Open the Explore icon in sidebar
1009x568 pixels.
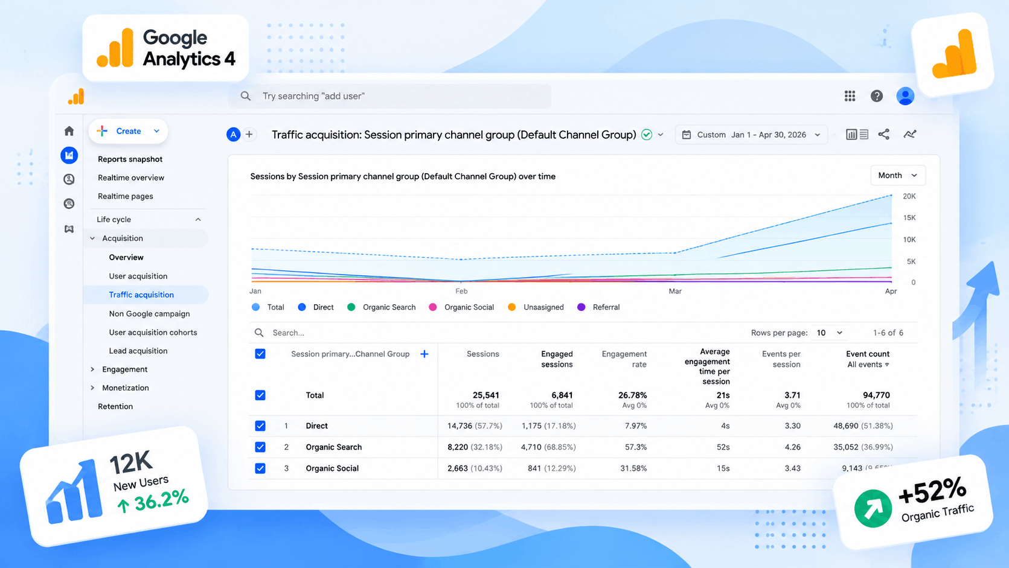coord(69,179)
